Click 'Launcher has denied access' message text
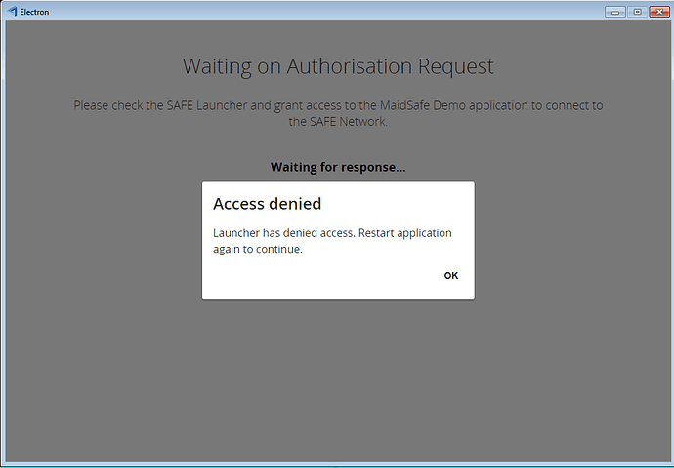The height and width of the screenshot is (468, 674). click(332, 241)
